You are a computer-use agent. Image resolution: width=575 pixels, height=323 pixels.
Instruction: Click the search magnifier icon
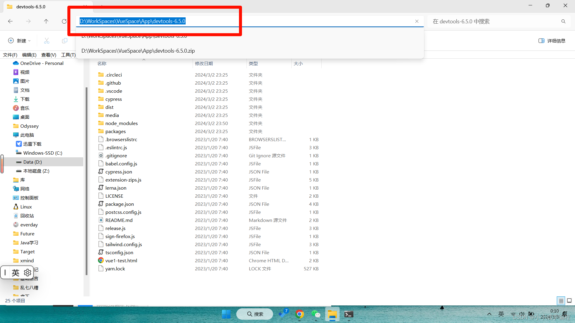pos(563,21)
